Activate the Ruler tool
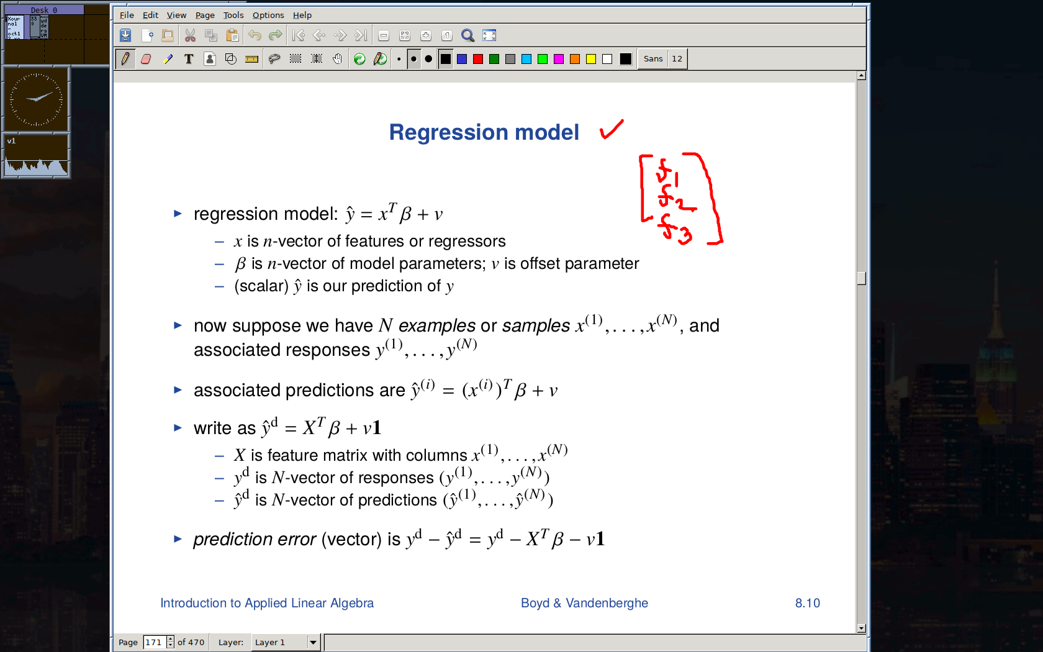 tap(251, 59)
